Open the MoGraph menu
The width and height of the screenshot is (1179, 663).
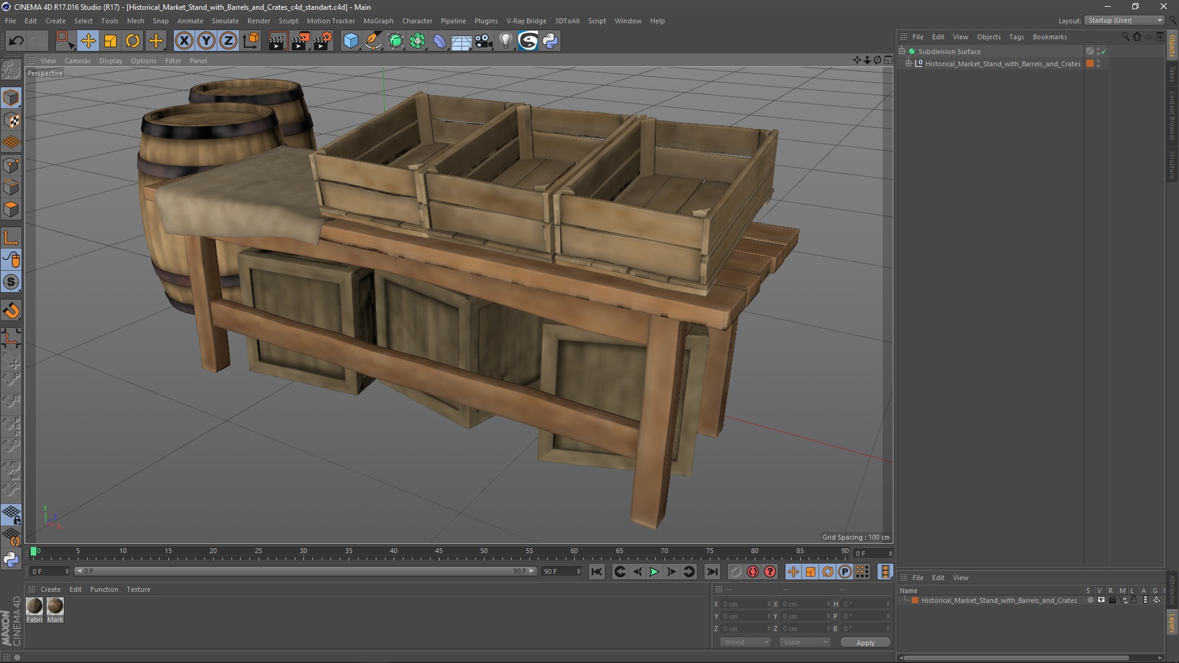378,21
